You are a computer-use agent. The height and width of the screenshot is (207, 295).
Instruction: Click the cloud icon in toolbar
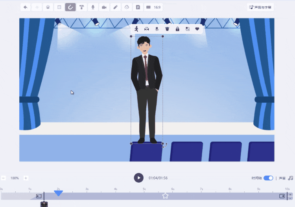click(127, 7)
